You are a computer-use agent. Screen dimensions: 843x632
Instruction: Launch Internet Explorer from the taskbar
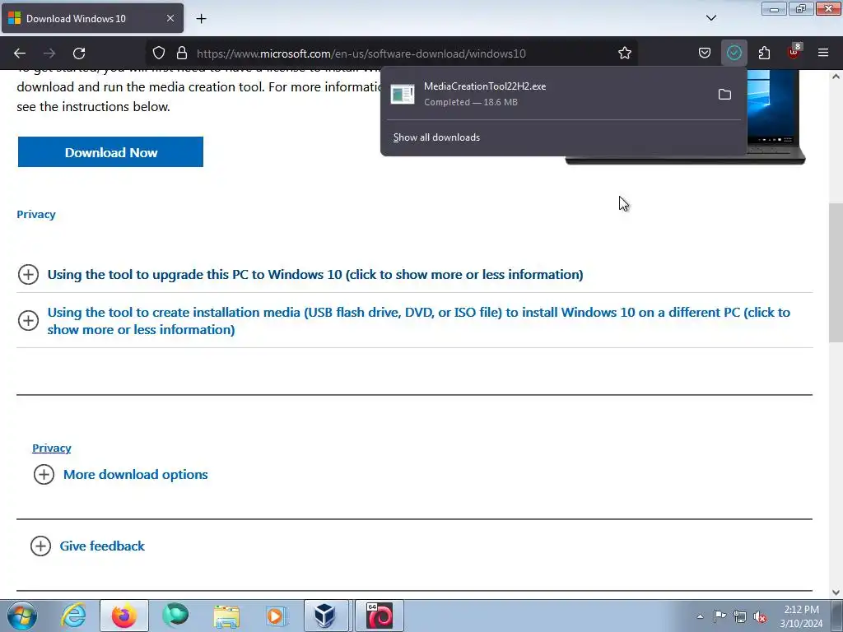73,616
